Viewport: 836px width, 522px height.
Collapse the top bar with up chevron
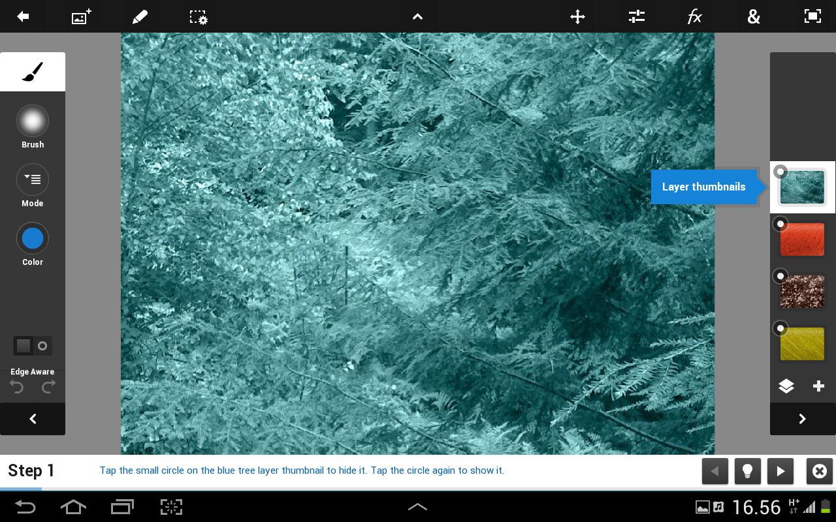(418, 16)
